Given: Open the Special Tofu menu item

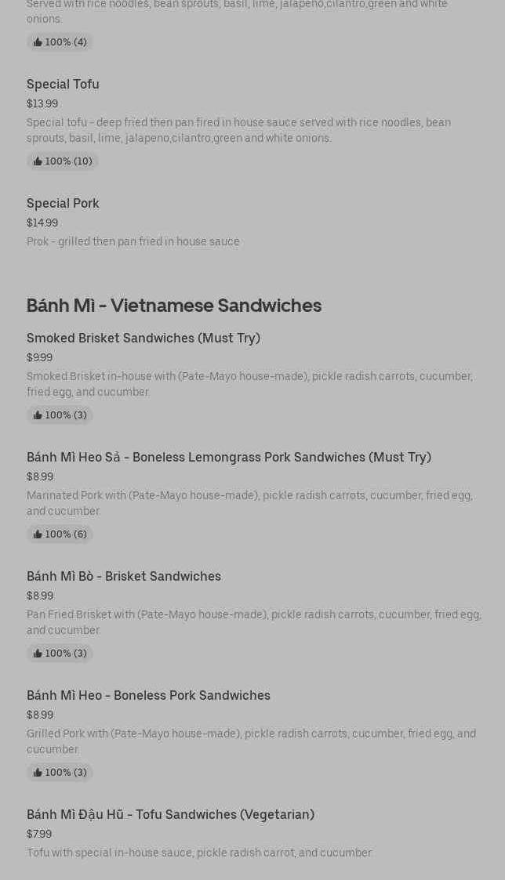Looking at the screenshot, I should pyautogui.click(x=63, y=84).
